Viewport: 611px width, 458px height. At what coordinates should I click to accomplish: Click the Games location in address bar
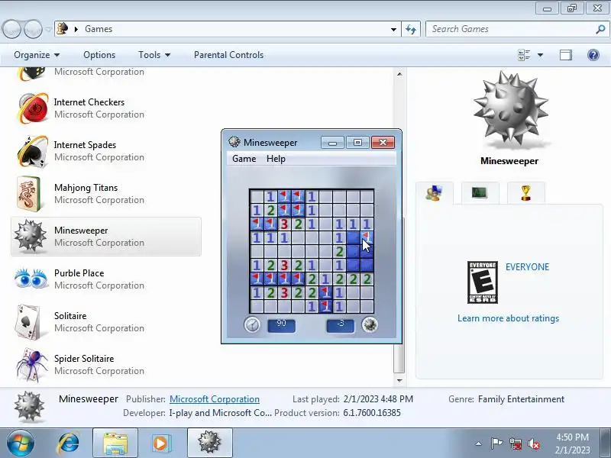point(99,29)
